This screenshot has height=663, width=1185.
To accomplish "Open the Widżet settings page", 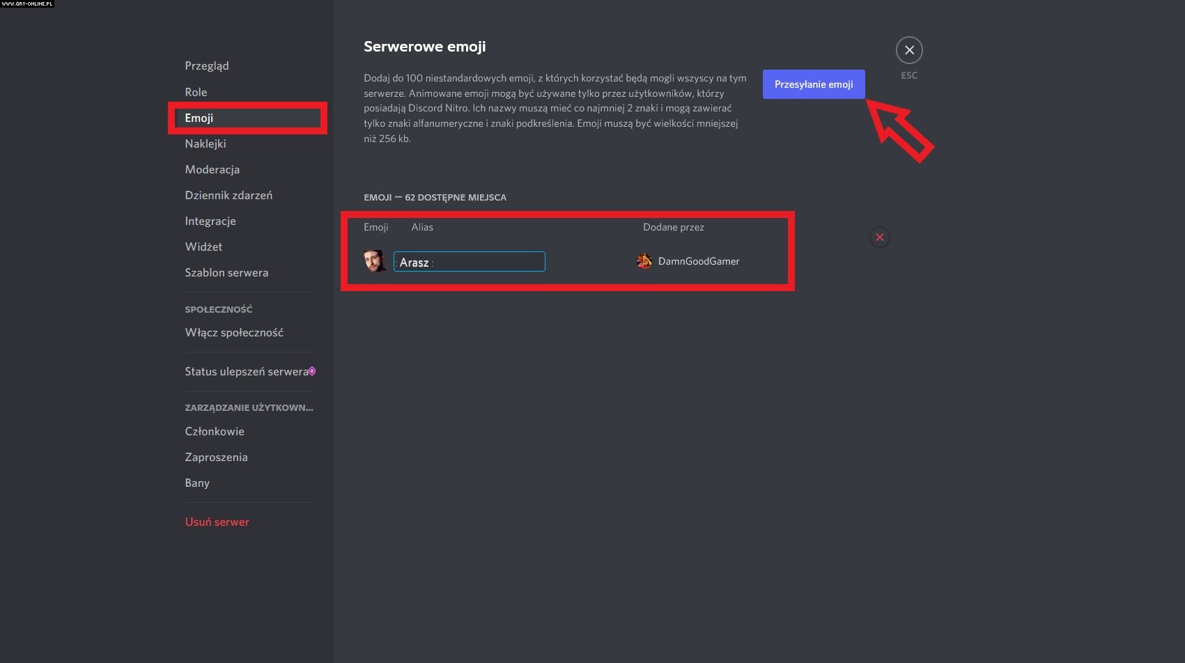I will coord(203,247).
